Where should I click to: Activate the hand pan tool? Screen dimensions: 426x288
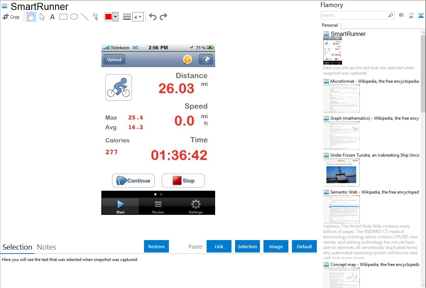coord(31,17)
